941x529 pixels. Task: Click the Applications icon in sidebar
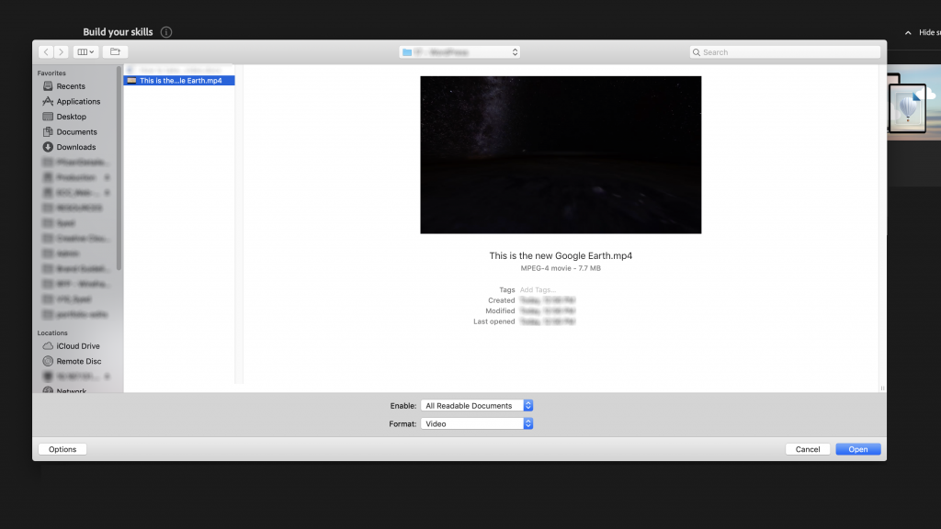tap(48, 101)
